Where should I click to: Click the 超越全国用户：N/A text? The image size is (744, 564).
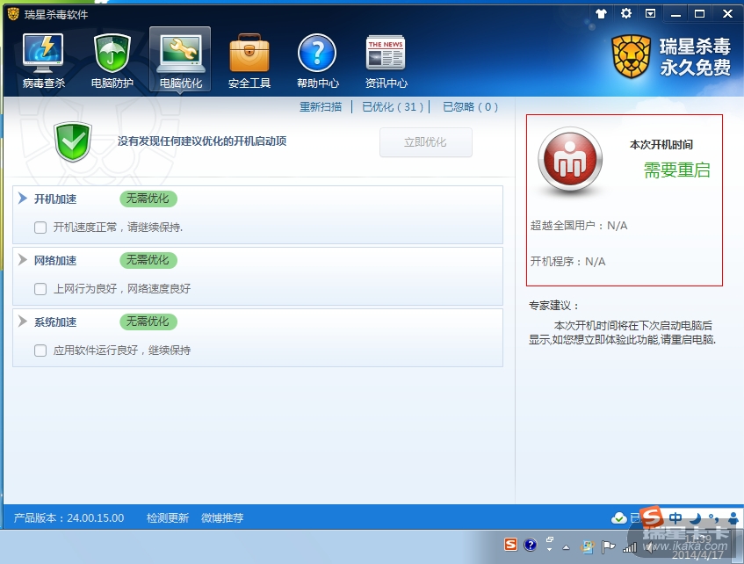579,226
